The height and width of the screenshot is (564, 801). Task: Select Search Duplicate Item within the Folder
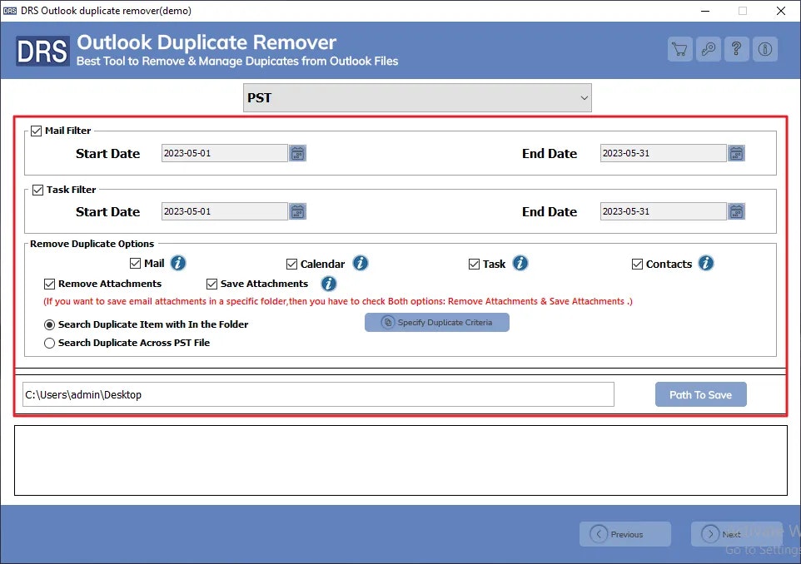50,324
